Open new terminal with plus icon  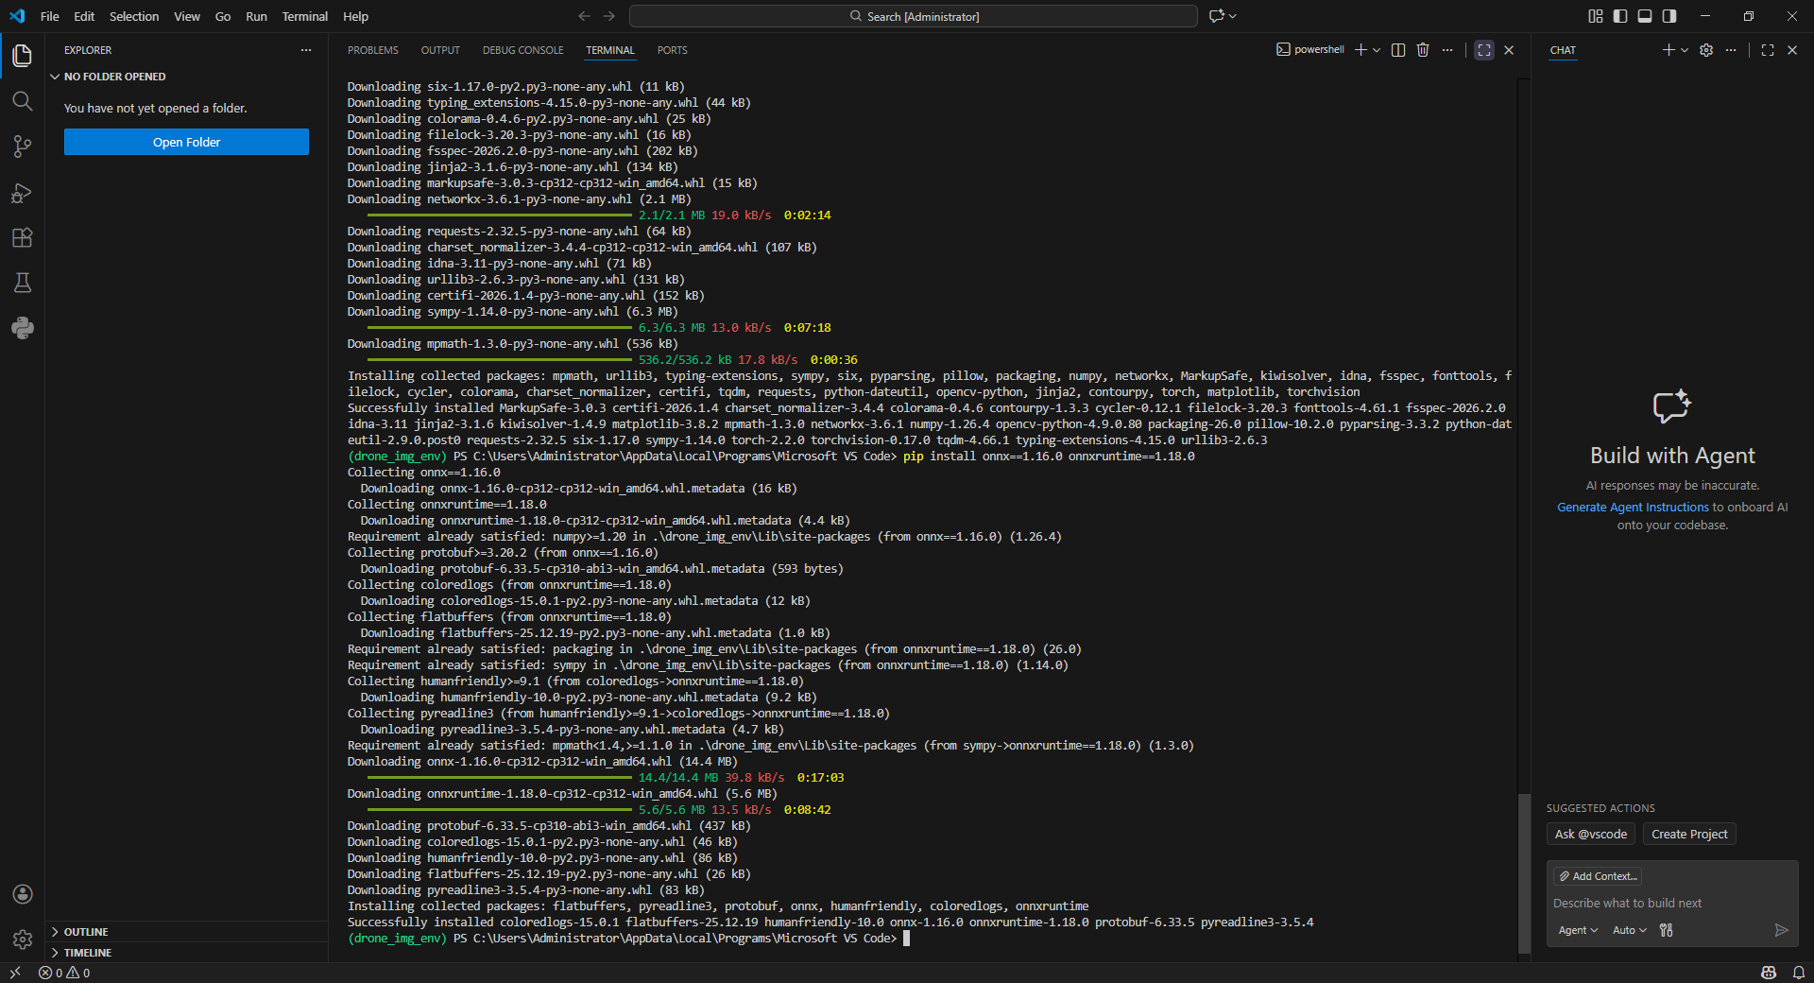[1360, 50]
